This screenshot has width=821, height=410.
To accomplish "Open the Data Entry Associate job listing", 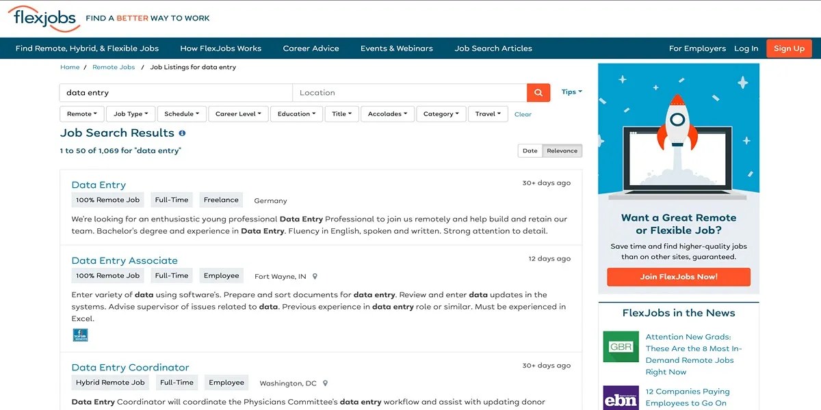I will tap(124, 260).
